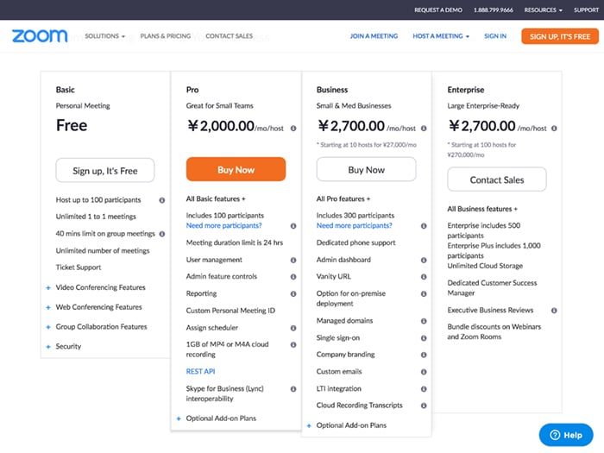Show info for Single sign-on
The image size is (604, 453).
point(424,338)
